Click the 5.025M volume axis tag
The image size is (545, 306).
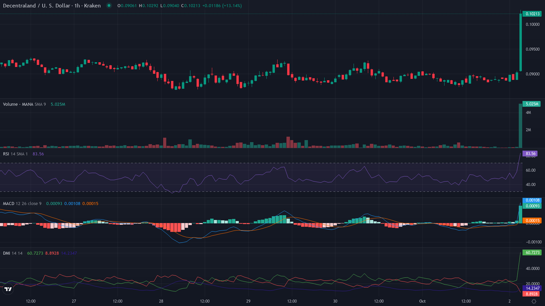coord(532,104)
